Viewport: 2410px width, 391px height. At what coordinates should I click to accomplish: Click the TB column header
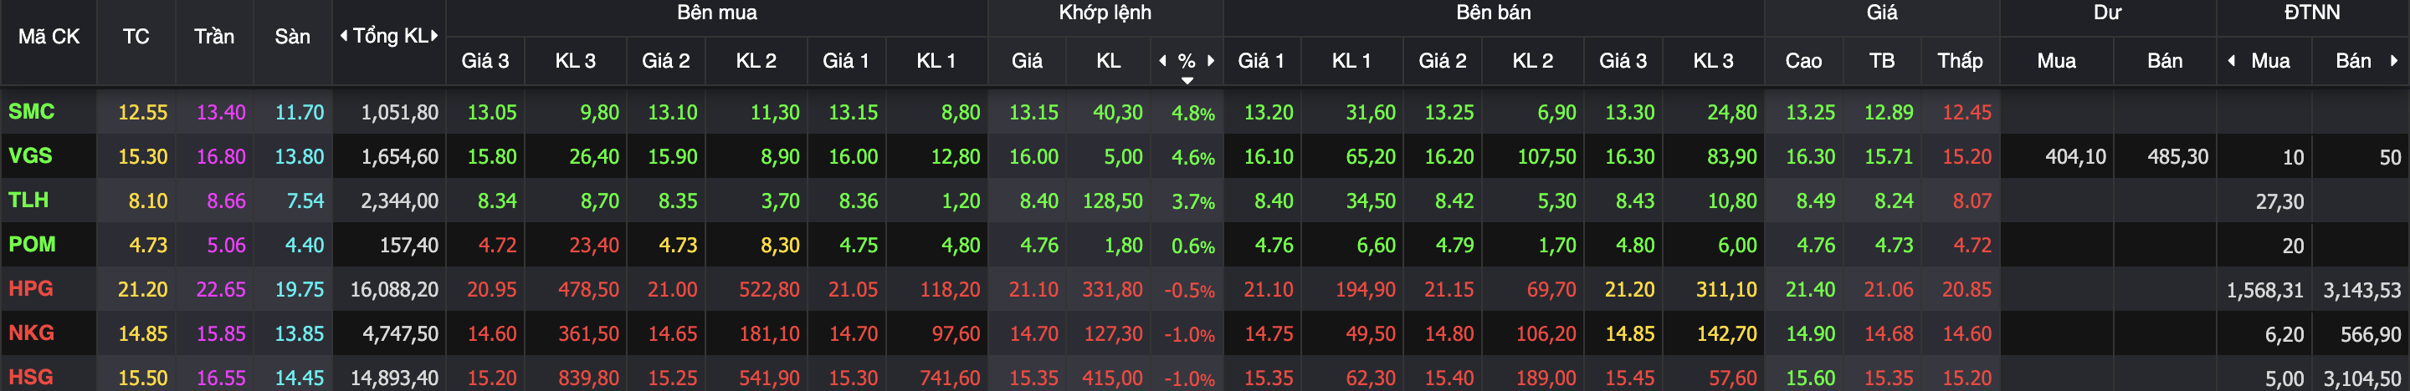click(x=1881, y=61)
